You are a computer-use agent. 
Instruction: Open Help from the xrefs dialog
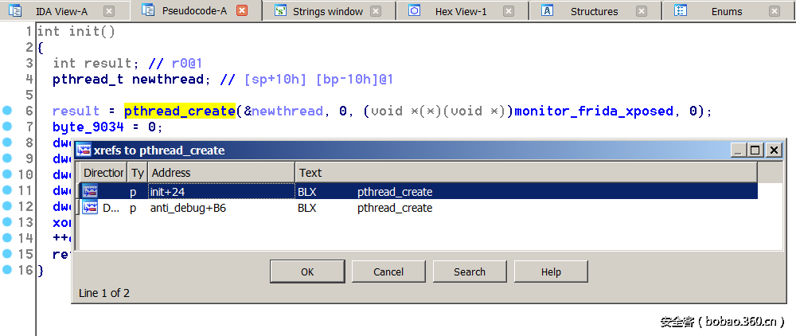click(x=551, y=272)
